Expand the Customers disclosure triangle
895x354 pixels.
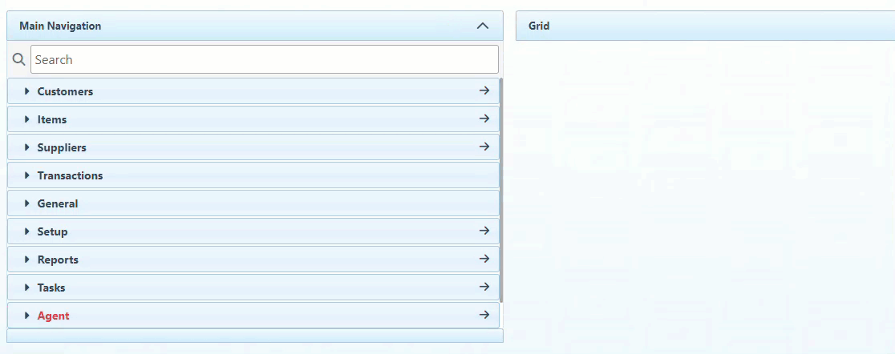tap(27, 91)
